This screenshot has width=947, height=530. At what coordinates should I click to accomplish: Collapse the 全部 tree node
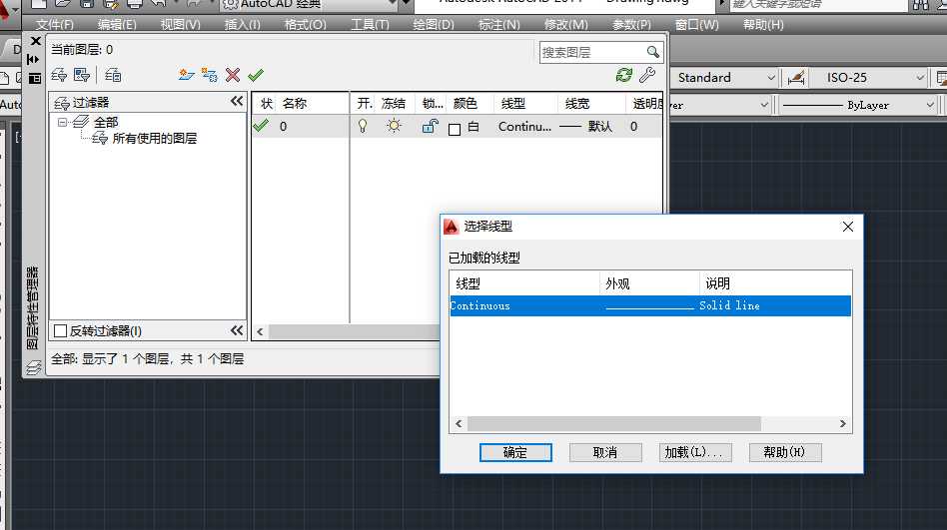click(x=62, y=122)
